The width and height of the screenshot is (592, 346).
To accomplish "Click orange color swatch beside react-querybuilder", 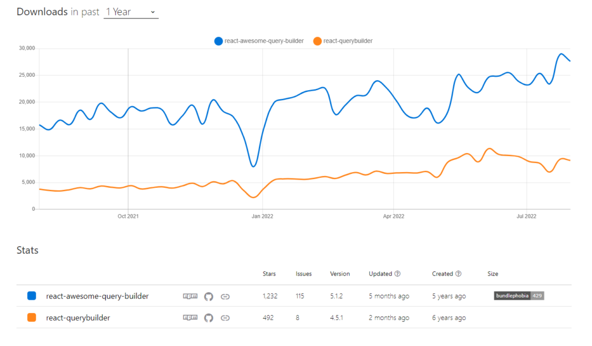I will (32, 318).
